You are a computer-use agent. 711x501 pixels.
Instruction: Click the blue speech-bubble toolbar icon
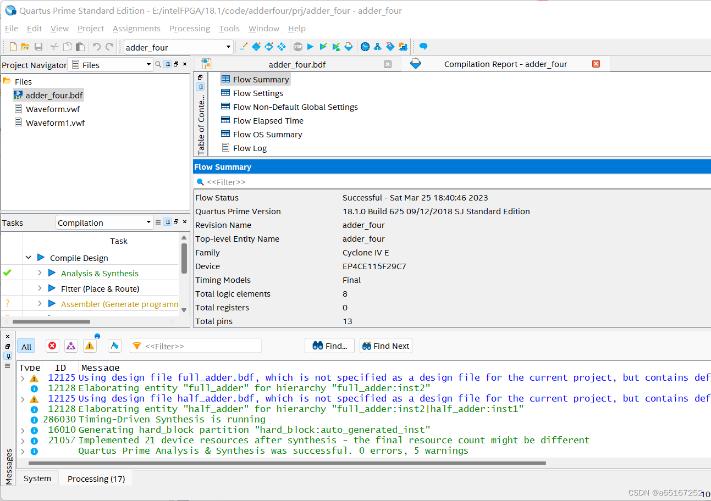click(423, 47)
